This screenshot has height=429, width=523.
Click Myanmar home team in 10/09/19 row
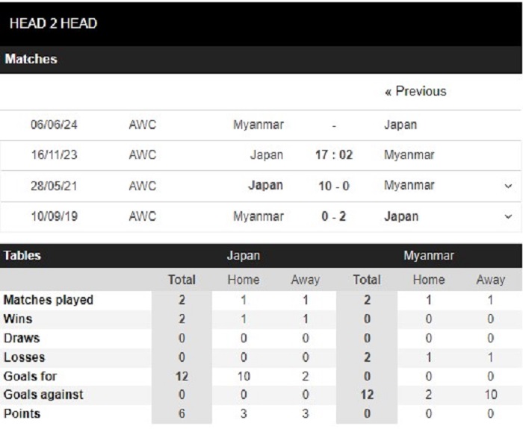click(x=259, y=216)
